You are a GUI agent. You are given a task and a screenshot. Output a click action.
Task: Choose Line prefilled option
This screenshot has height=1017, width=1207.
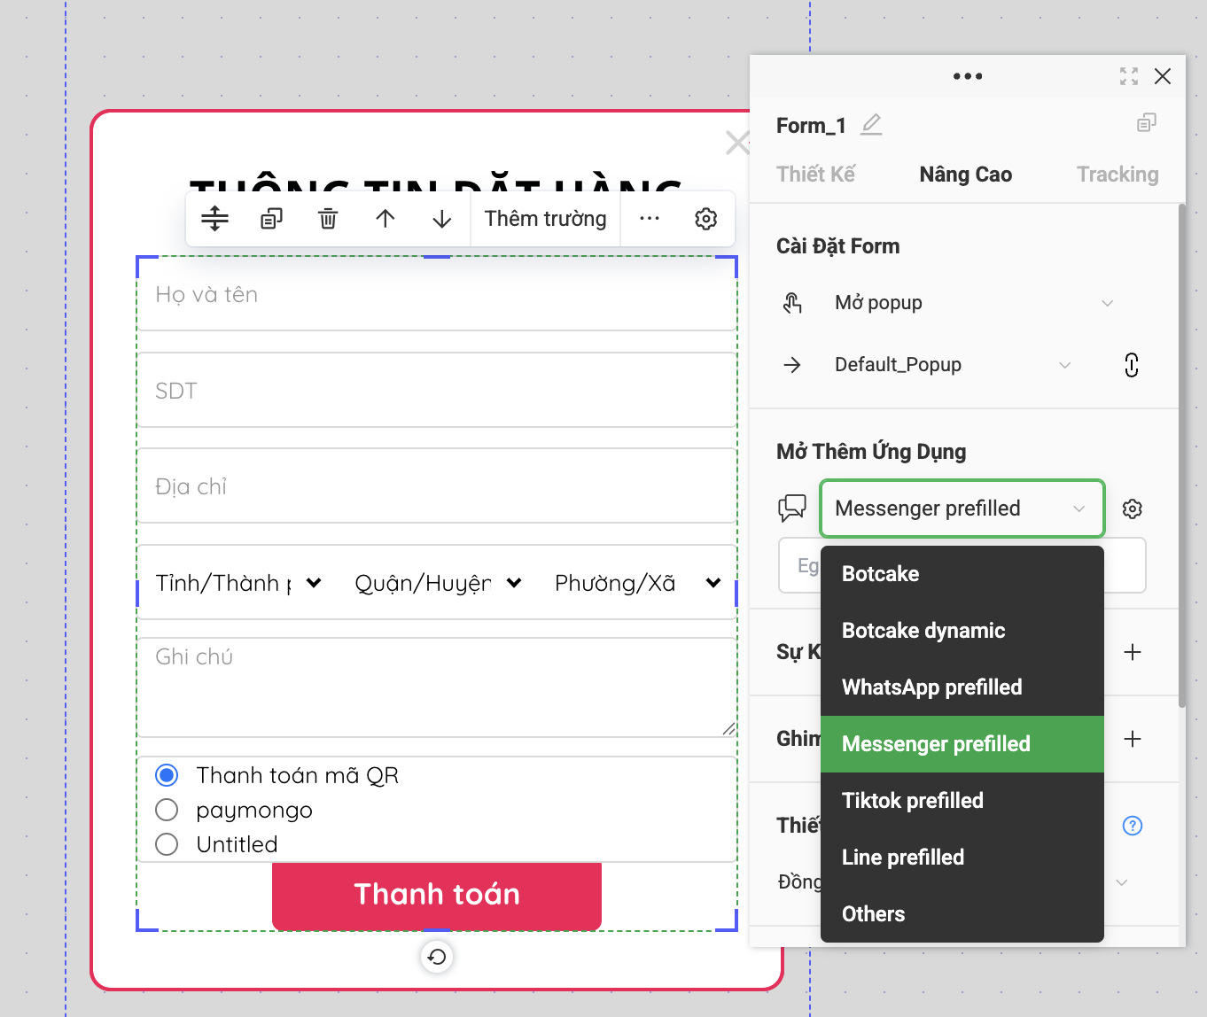(962, 858)
